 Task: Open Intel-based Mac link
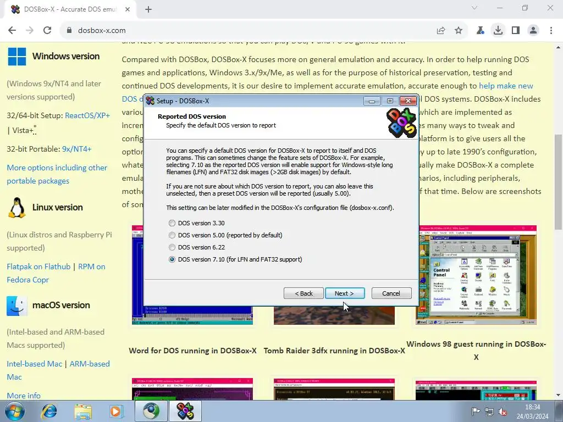[34, 364]
